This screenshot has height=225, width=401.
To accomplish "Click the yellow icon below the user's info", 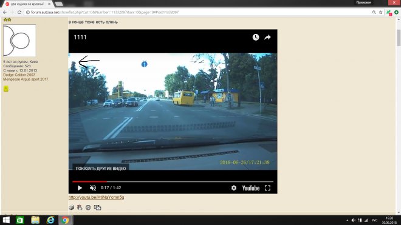I will [x=6, y=89].
